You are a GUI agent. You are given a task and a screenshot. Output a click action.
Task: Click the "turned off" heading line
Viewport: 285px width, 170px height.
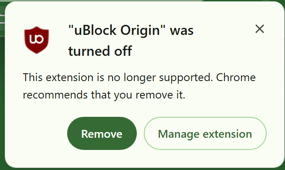click(100, 51)
